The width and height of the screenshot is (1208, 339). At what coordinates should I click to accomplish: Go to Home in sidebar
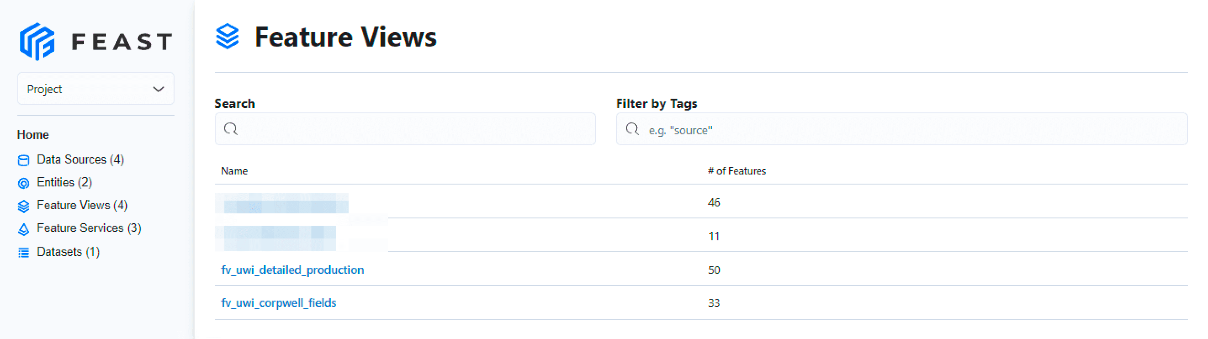pyautogui.click(x=33, y=135)
